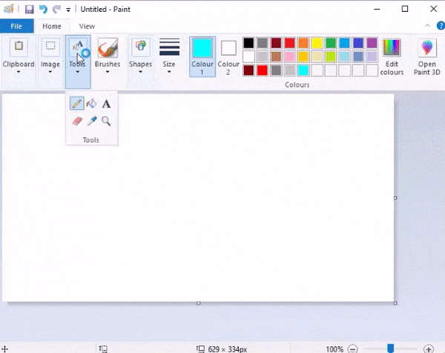Click Open Paint 3D button
The image size is (445, 353).
[427, 57]
